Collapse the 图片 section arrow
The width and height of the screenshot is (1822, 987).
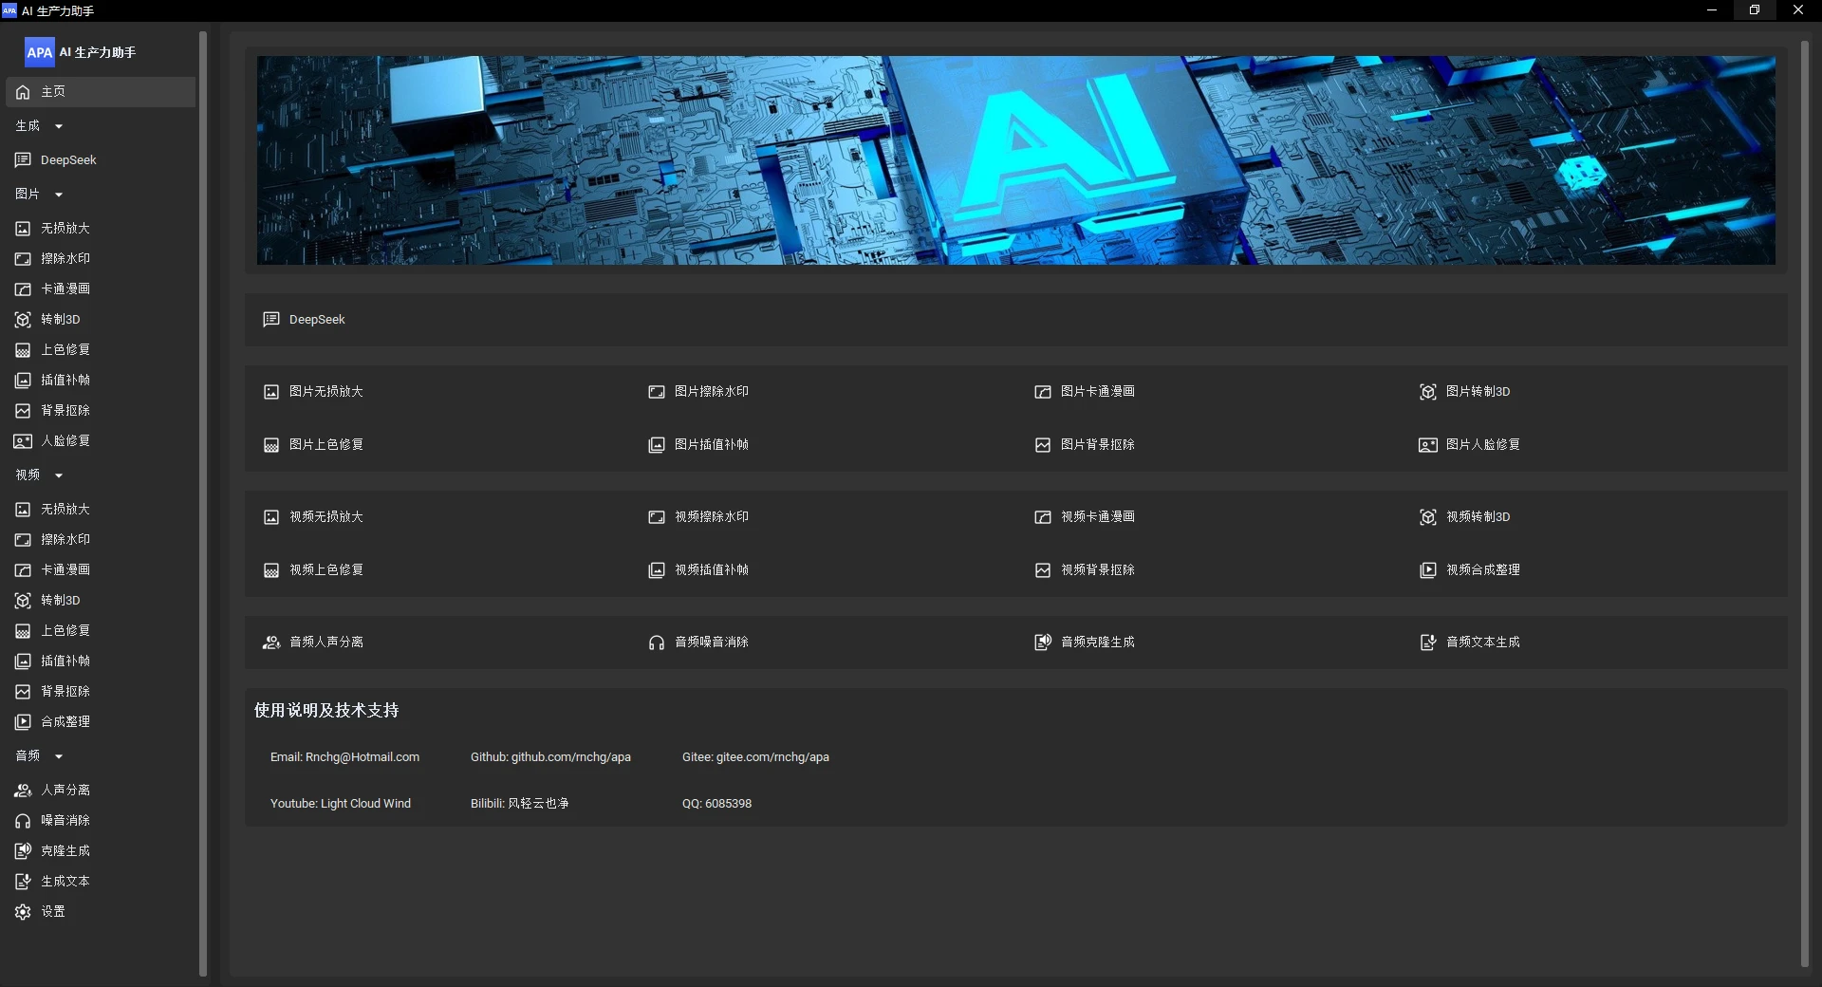[x=59, y=195]
